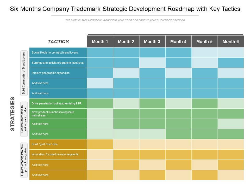
Task: Click the Month 4 column header
Action: click(178, 42)
